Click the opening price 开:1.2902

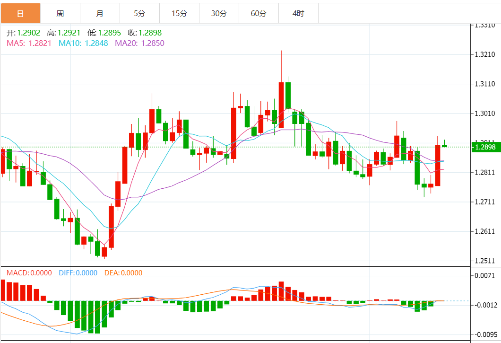pyautogui.click(x=23, y=33)
